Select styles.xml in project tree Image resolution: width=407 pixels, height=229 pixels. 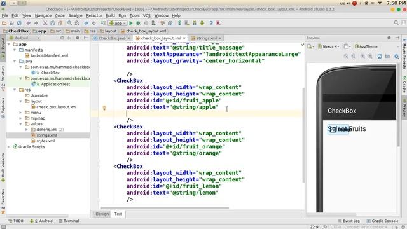[x=43, y=141]
